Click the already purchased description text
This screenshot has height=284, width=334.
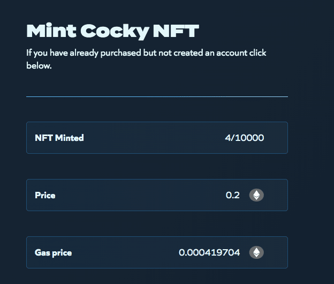coord(146,59)
